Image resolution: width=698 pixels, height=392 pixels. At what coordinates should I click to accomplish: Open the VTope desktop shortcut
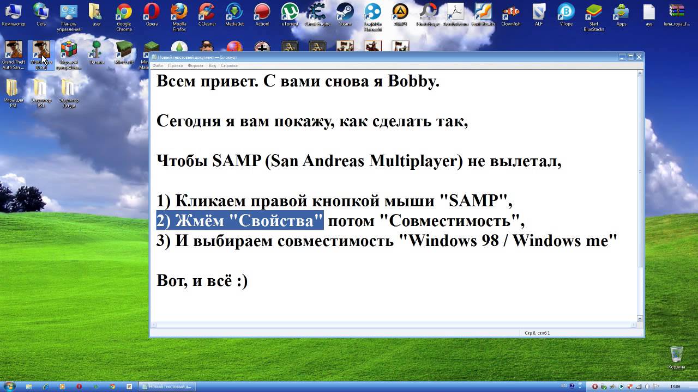pos(566,15)
